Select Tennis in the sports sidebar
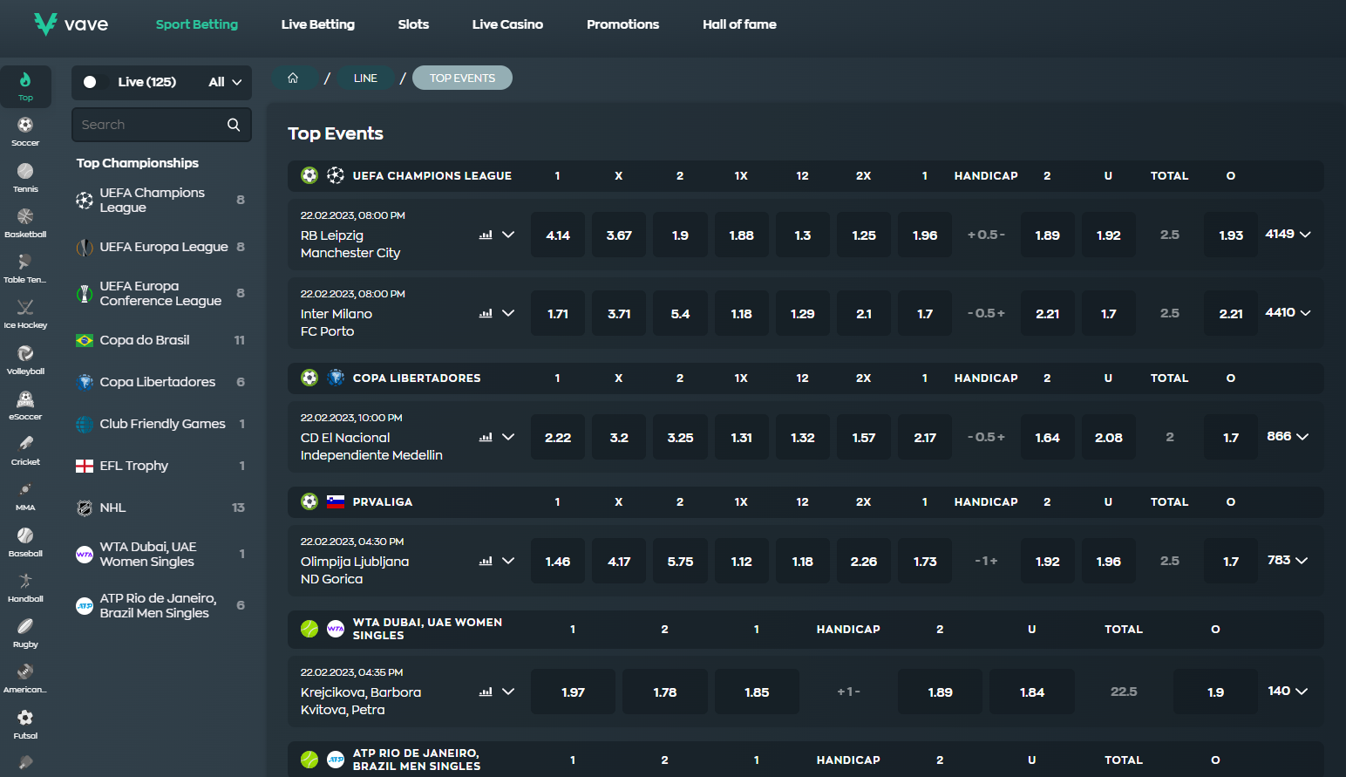1346x777 pixels. click(25, 177)
